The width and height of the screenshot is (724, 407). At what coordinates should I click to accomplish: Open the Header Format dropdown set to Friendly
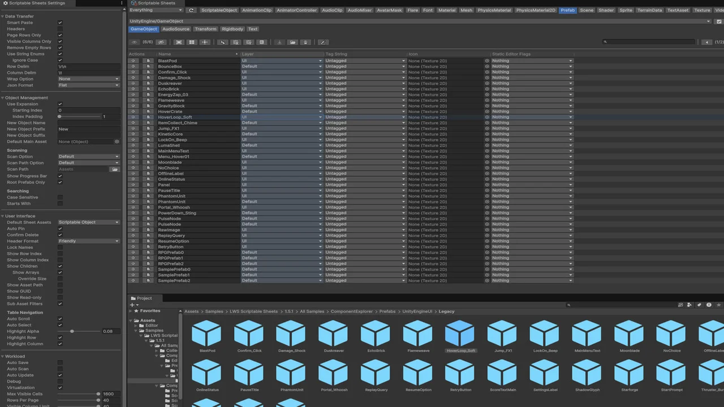(x=89, y=241)
